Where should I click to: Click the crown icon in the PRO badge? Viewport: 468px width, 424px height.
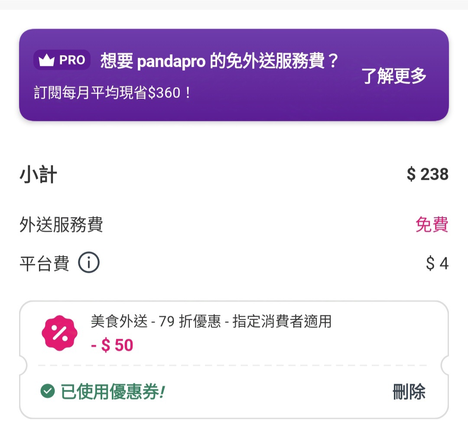coord(46,61)
